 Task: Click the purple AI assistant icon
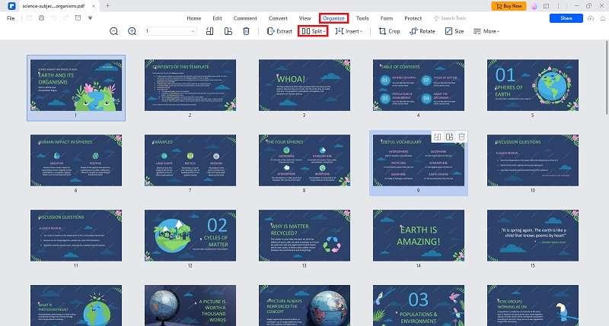[534, 6]
